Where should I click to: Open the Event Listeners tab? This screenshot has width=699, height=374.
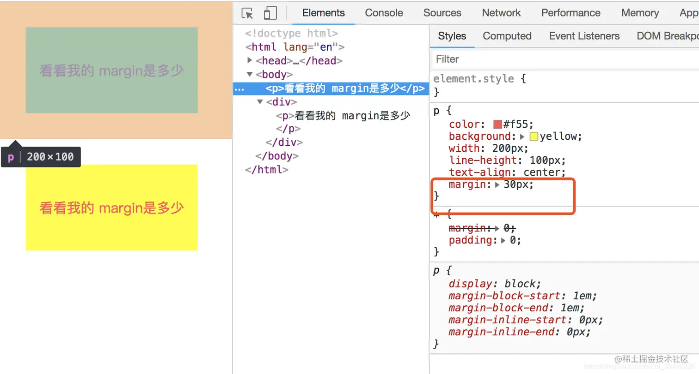pyautogui.click(x=584, y=36)
